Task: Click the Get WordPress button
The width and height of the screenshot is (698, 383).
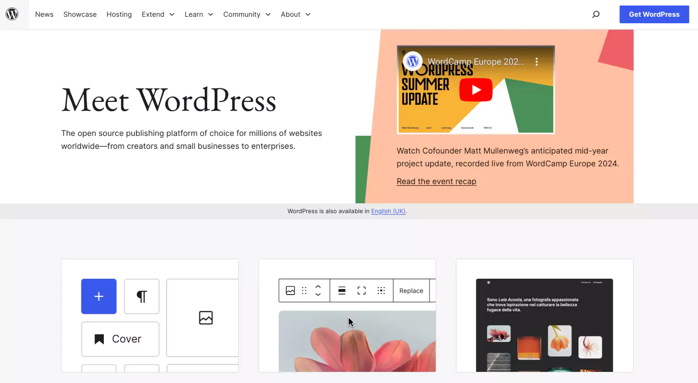Action: [x=654, y=14]
